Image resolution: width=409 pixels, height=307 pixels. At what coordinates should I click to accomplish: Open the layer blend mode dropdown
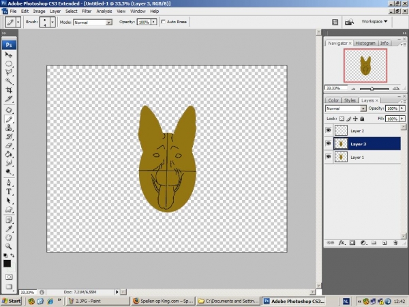(x=363, y=108)
